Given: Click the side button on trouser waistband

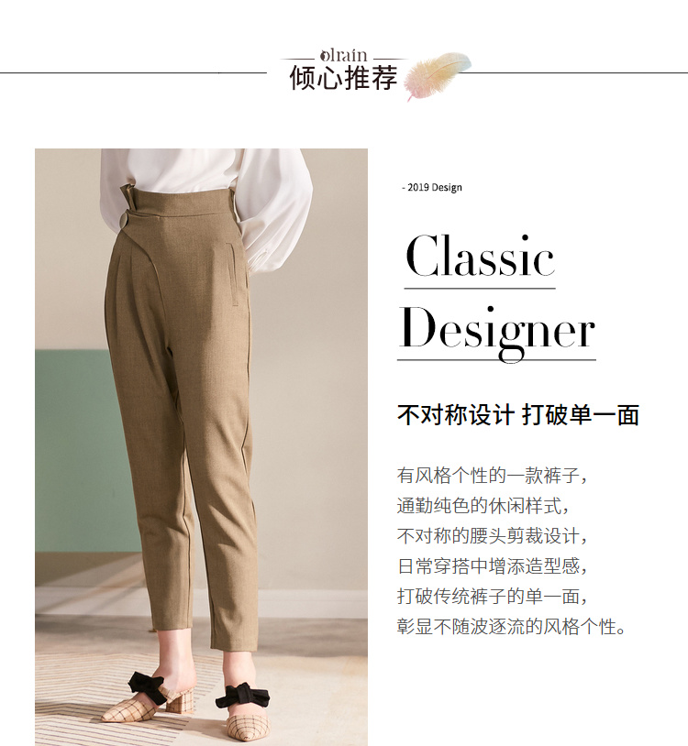Looking at the screenshot, I should pos(122,222).
